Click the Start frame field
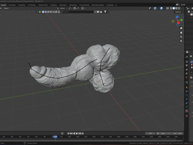This screenshot has width=193, height=145. tap(165, 133)
